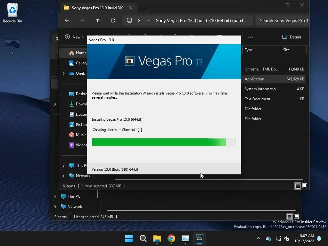Show hidden system tray icons
Image resolution: width=328 pixels, height=246 pixels.
pos(258,238)
